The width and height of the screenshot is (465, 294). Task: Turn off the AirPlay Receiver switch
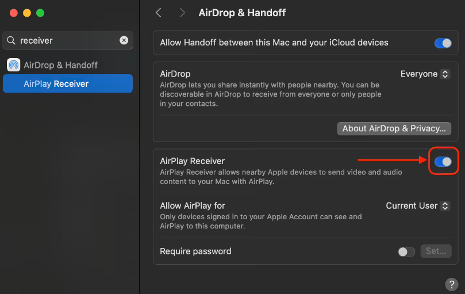(443, 162)
